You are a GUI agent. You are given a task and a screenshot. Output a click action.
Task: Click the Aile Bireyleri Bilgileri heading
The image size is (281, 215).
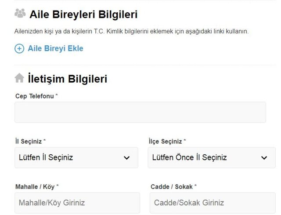pos(83,15)
